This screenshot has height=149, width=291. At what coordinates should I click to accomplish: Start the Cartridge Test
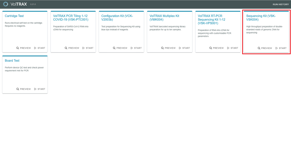40,48
